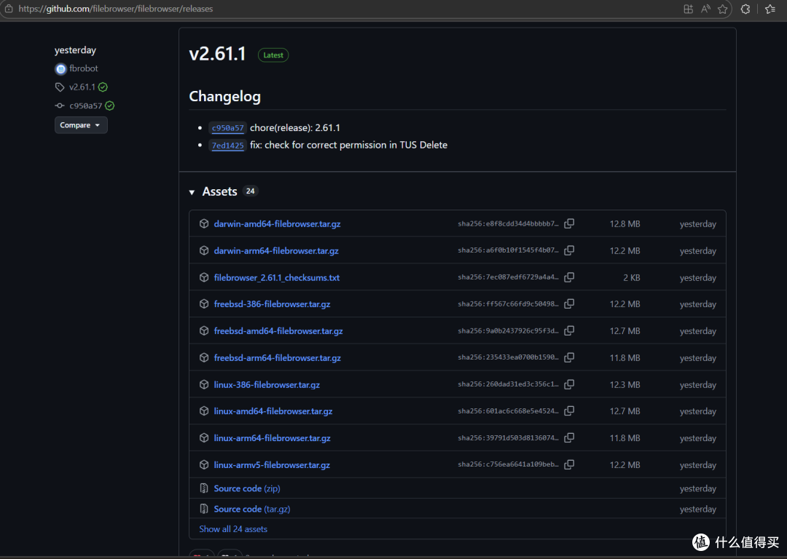Download linux-arm64-filebrowser.tar.gz
Screen dimensions: 787x559
(272, 437)
